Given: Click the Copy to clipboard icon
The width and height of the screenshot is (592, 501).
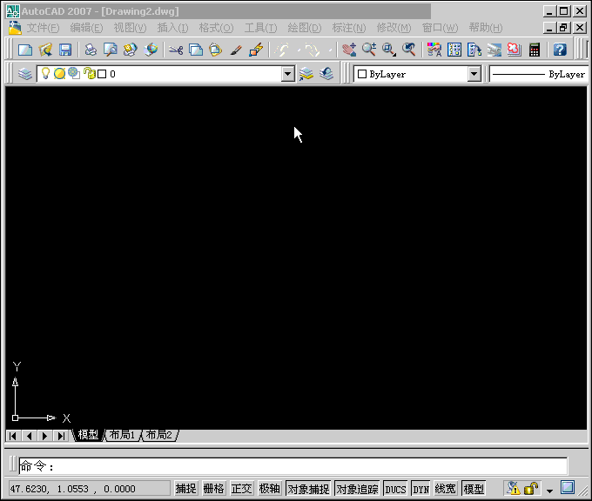Looking at the screenshot, I should (x=196, y=50).
